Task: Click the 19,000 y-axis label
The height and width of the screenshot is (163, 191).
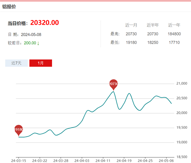Action: click(181, 142)
